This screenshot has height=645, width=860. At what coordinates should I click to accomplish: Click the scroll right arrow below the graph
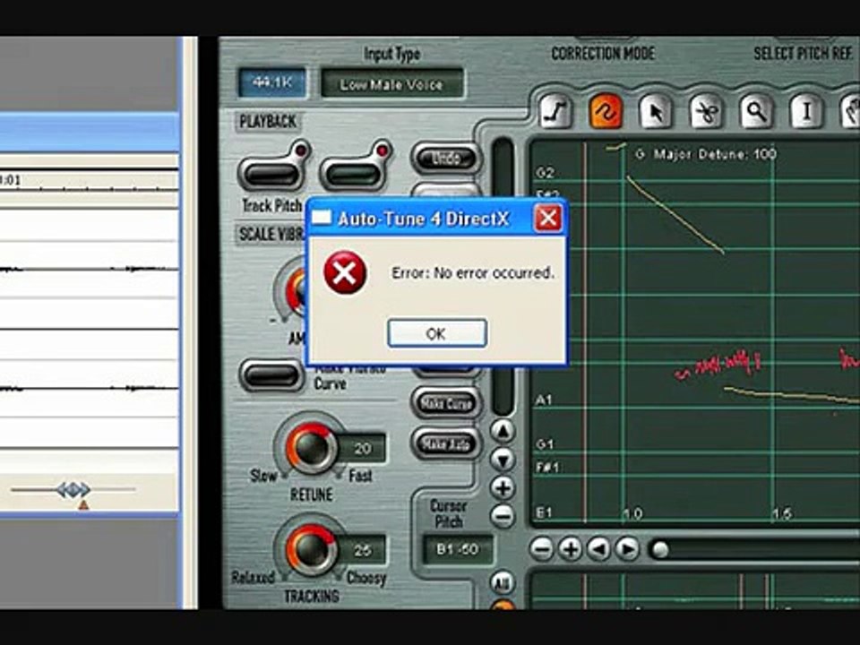[x=627, y=548]
